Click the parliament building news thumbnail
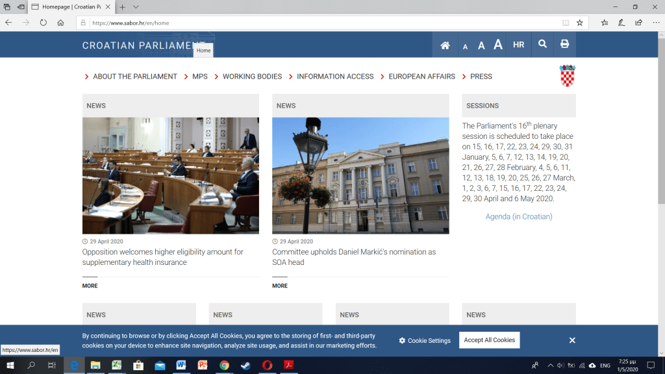Viewport: 665px width, 374px height. tap(360, 175)
